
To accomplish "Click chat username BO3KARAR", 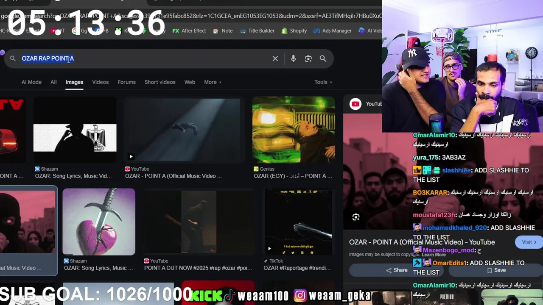I will (430, 192).
